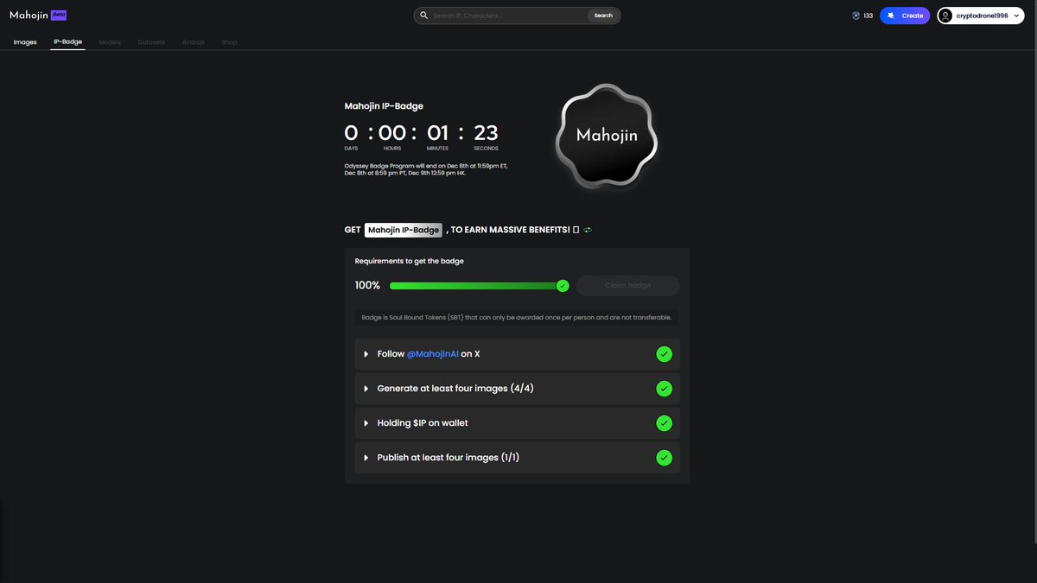Image resolution: width=1037 pixels, height=583 pixels.
Task: Switch to the Images tab
Action: coord(25,41)
